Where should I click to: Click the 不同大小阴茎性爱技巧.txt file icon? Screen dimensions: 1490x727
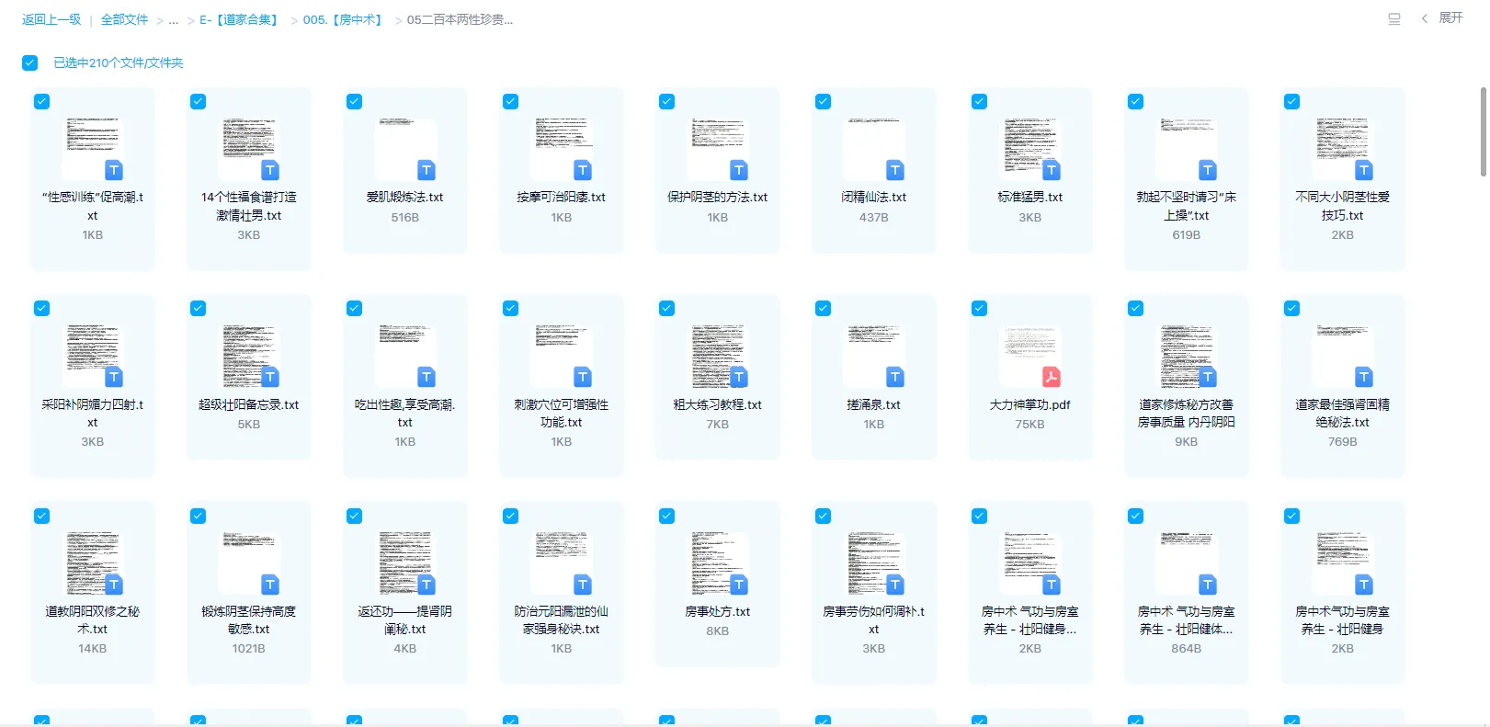(1342, 149)
